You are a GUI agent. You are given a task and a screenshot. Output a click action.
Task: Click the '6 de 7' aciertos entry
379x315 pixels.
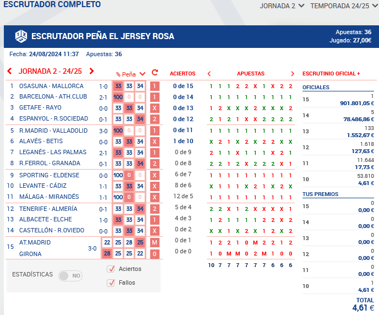tap(183, 174)
